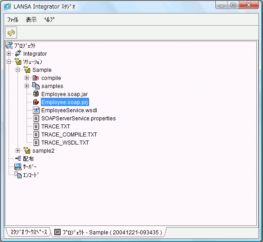Open the 表示 menu
Screen dimensions: 263x242
[31, 20]
